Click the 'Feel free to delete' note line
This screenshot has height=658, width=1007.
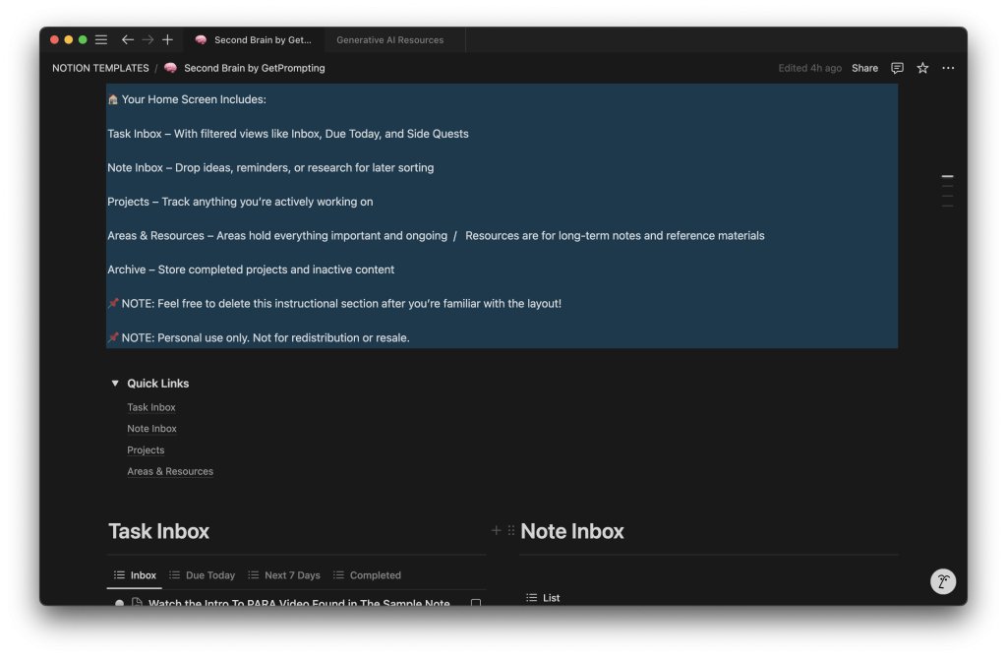[334, 304]
